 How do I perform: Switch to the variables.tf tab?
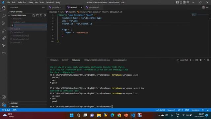pos(94,8)
